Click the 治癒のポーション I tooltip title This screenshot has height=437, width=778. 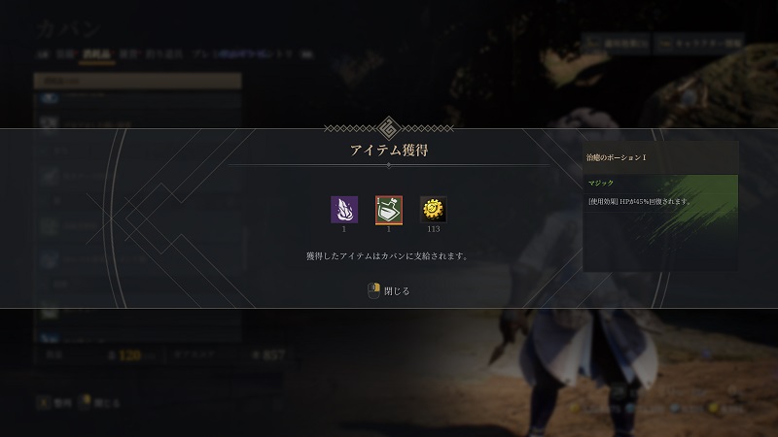pos(616,157)
